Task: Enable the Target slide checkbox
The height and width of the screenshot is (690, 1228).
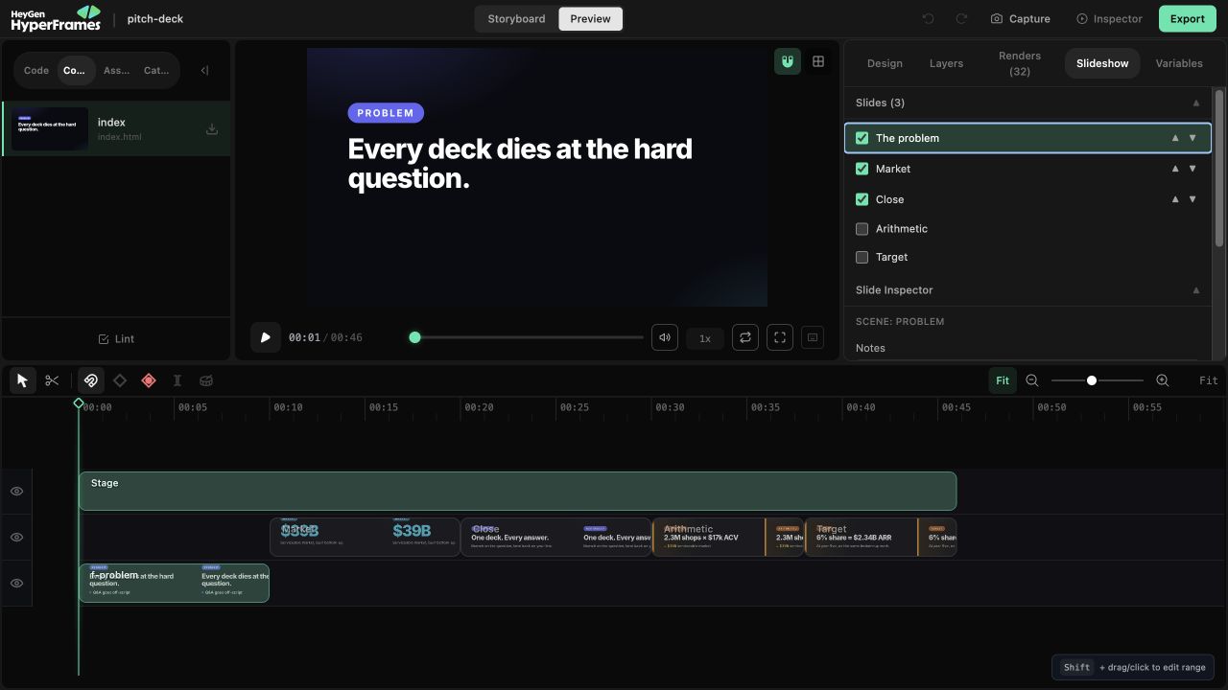Action: click(862, 257)
